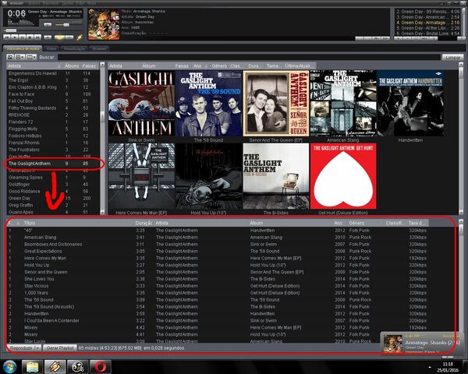Image resolution: width=468 pixels, height=374 pixels.
Task: Toggle repeat mode
Action: (69, 37)
